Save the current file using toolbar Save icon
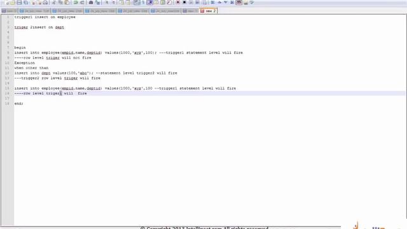Viewport: 407px width, 229px height. coord(20,3)
